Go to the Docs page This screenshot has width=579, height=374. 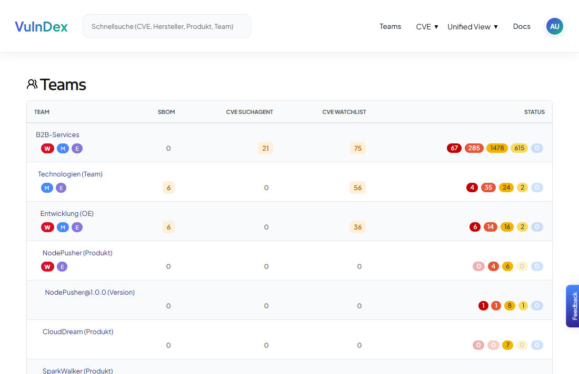click(522, 26)
